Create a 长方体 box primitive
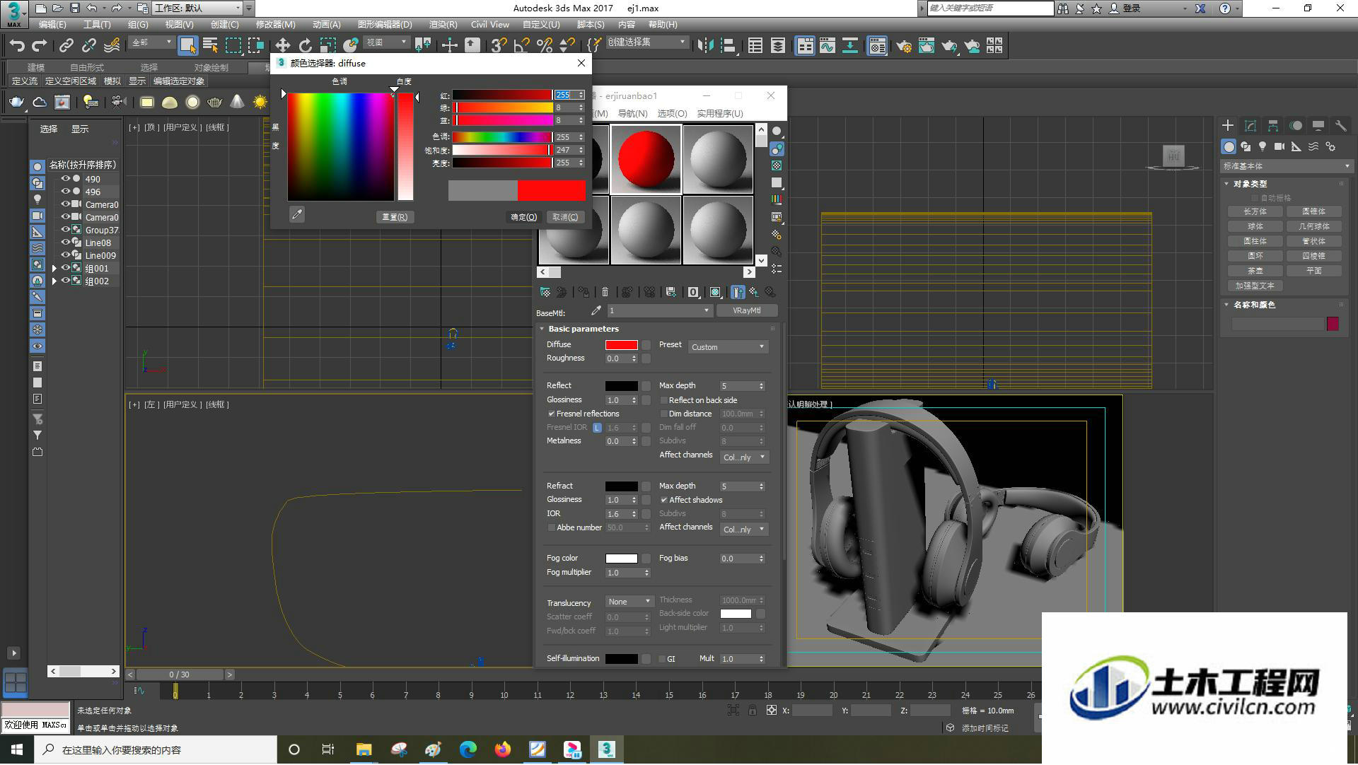Screen dimensions: 1358x765 click(1255, 212)
